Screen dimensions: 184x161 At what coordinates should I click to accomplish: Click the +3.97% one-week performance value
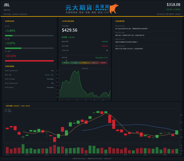pos(10,43)
